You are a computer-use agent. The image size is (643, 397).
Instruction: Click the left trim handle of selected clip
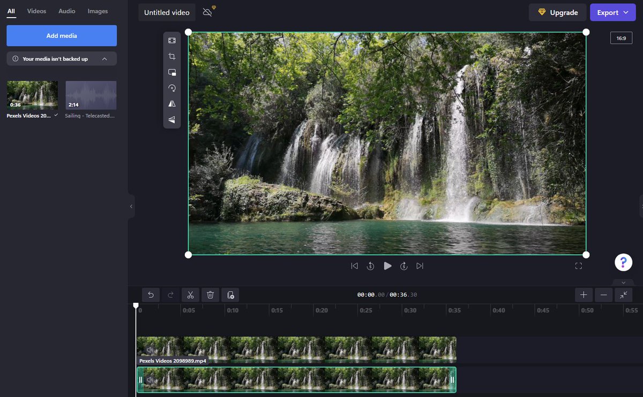[140, 380]
